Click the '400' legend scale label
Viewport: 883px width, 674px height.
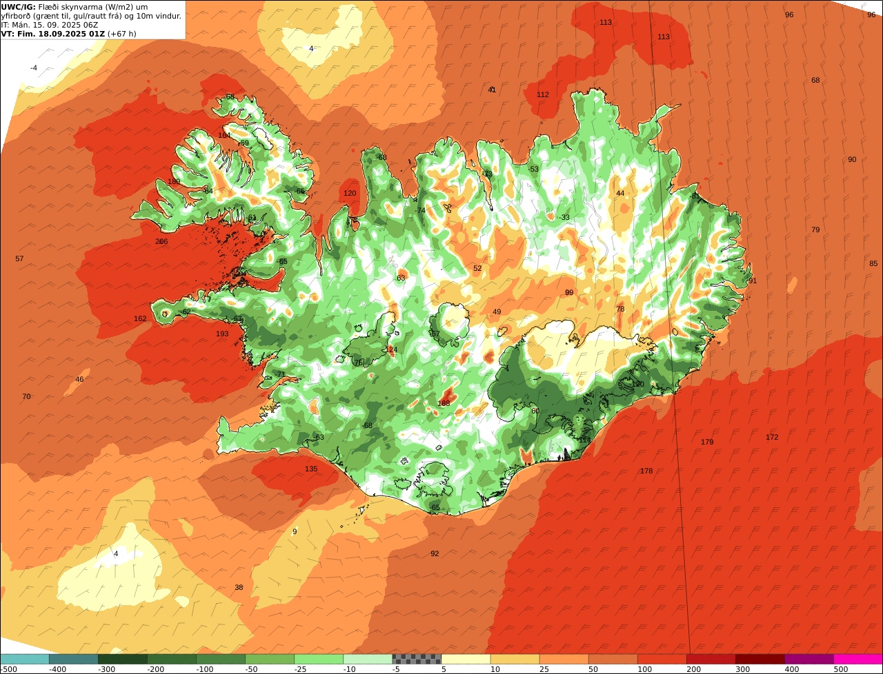tap(792, 669)
